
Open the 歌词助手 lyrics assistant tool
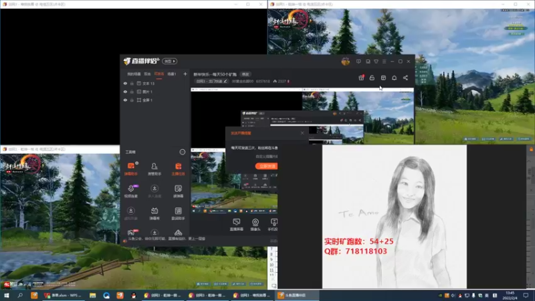178,213
